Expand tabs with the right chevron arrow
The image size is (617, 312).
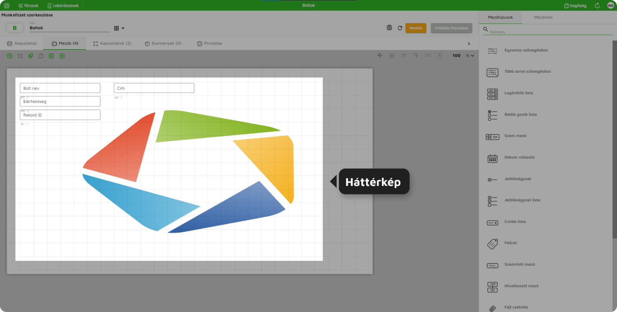click(469, 44)
